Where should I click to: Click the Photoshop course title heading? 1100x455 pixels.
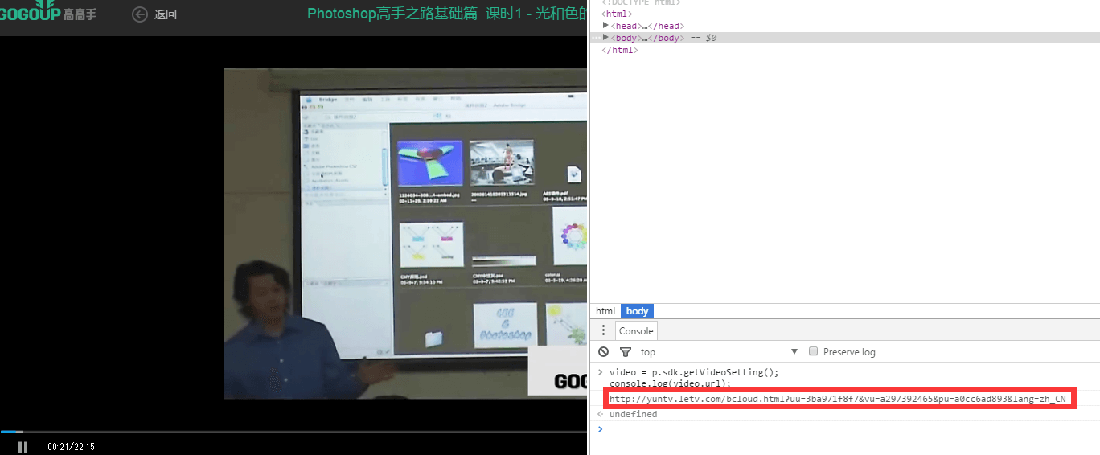click(x=446, y=14)
